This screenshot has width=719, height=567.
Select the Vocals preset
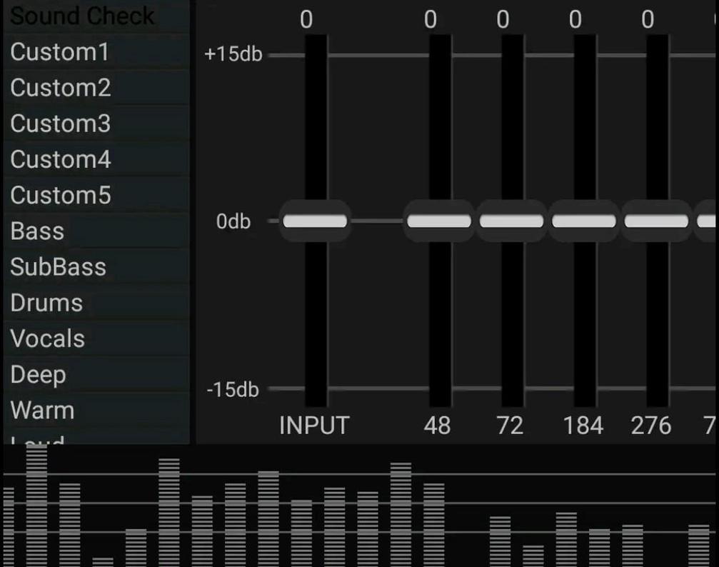79,337
